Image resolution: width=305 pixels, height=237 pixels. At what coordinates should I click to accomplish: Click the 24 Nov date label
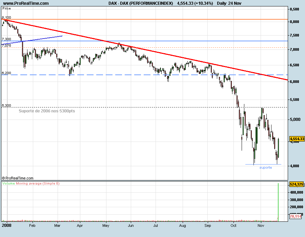235,3
